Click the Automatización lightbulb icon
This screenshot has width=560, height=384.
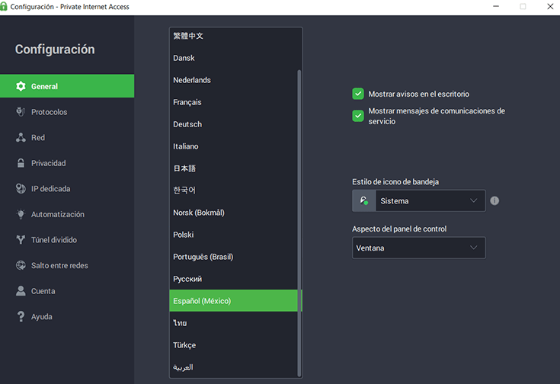[x=21, y=214]
